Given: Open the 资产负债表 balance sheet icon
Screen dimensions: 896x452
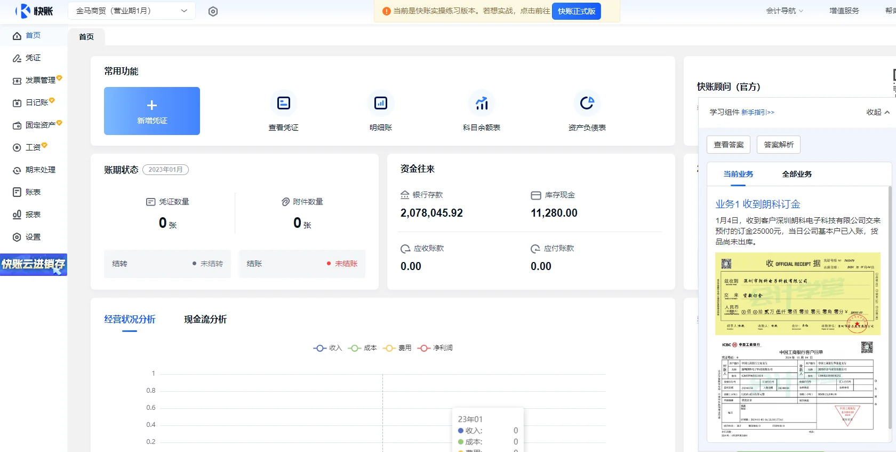Looking at the screenshot, I should (587, 103).
